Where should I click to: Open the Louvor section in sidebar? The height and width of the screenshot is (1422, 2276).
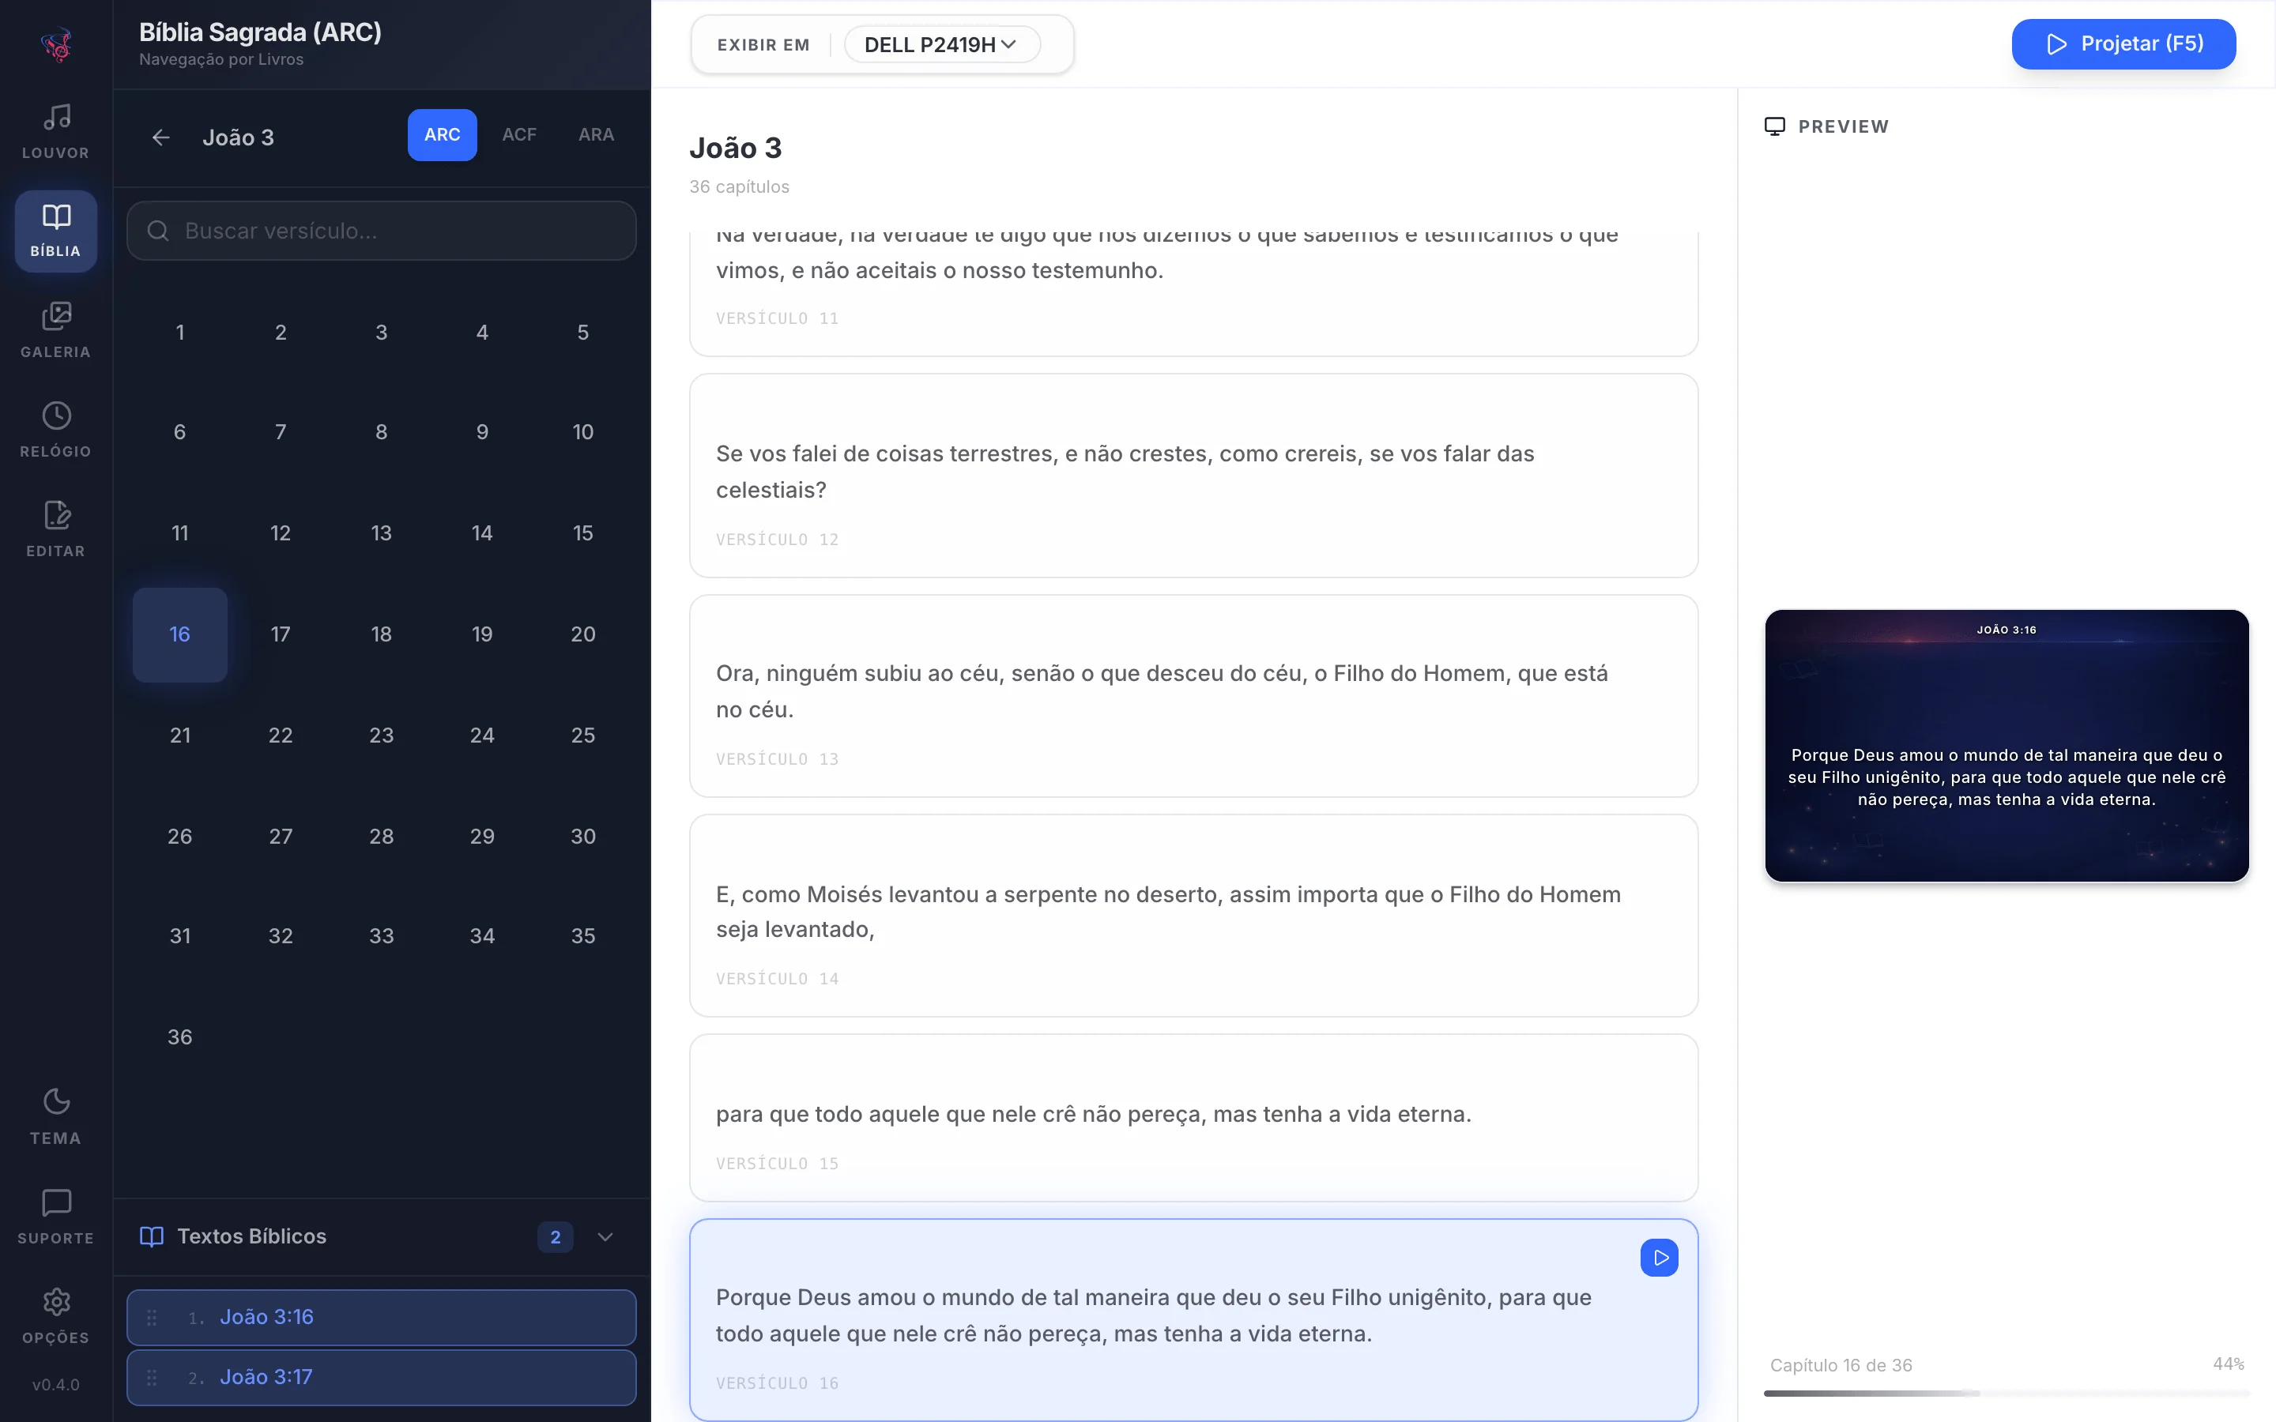click(55, 132)
